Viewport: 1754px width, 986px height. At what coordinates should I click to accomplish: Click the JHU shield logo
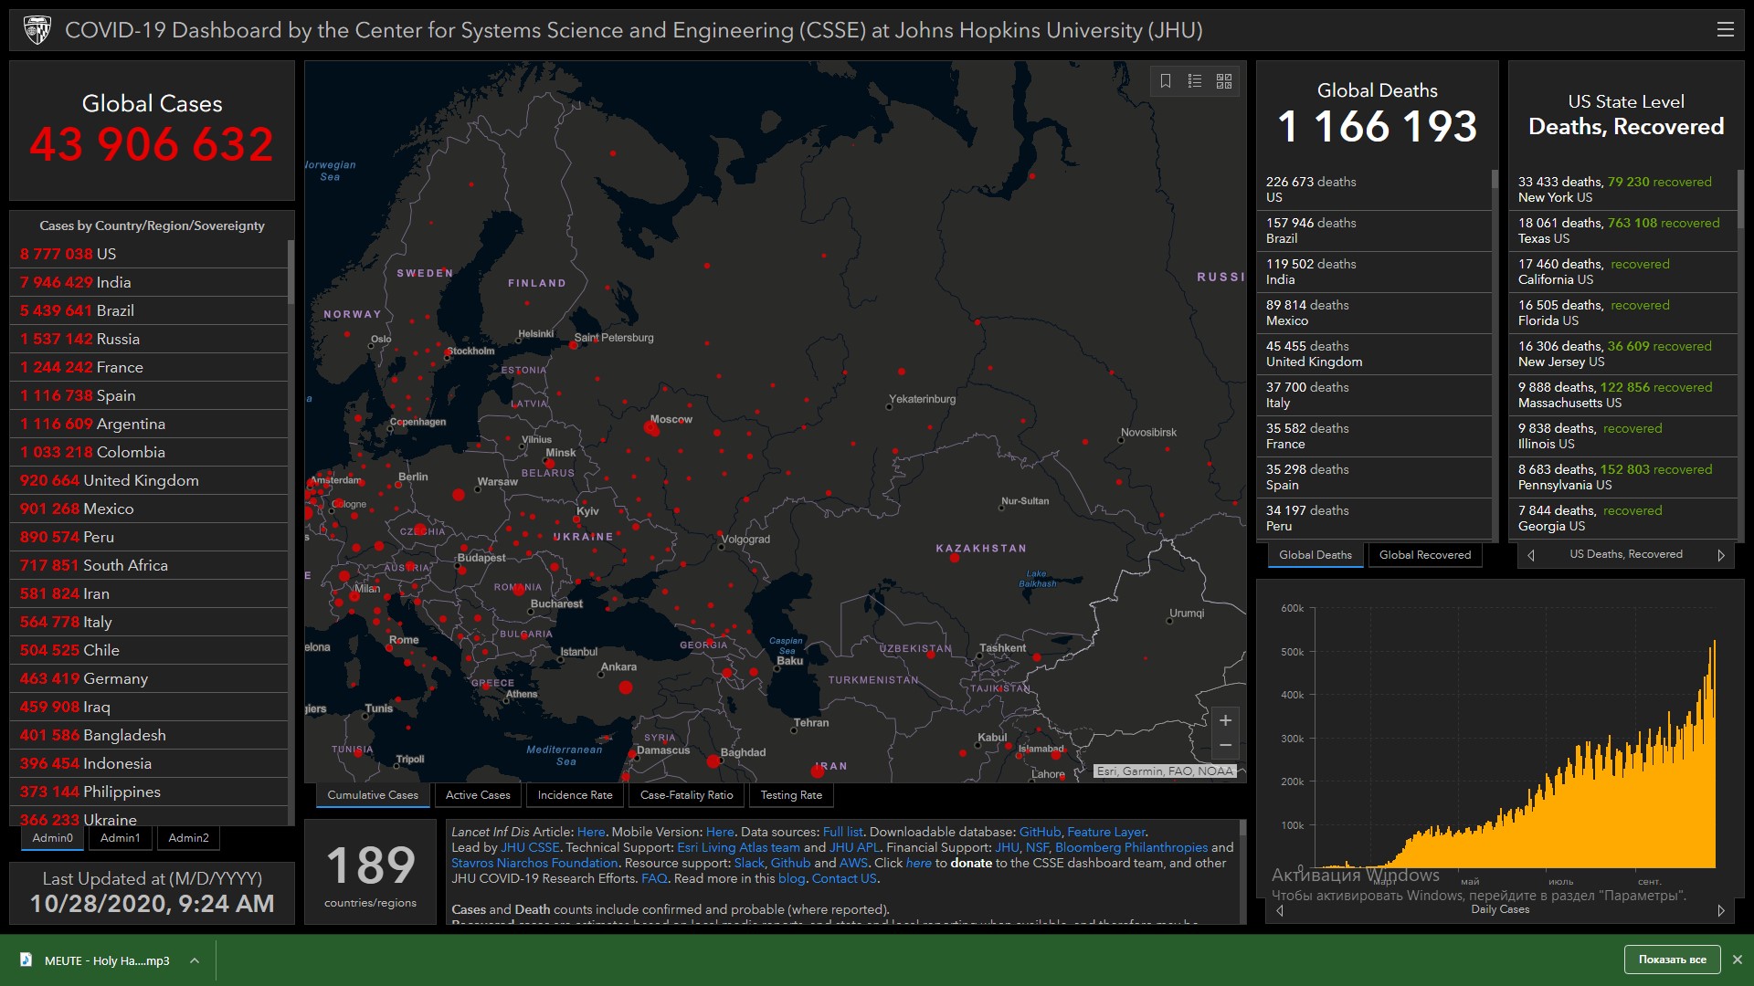(x=37, y=30)
